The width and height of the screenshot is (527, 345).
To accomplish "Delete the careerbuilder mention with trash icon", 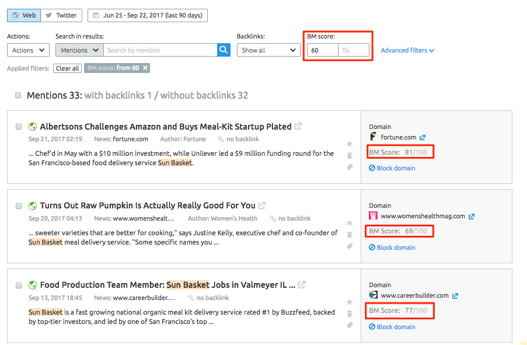I will [x=350, y=313].
